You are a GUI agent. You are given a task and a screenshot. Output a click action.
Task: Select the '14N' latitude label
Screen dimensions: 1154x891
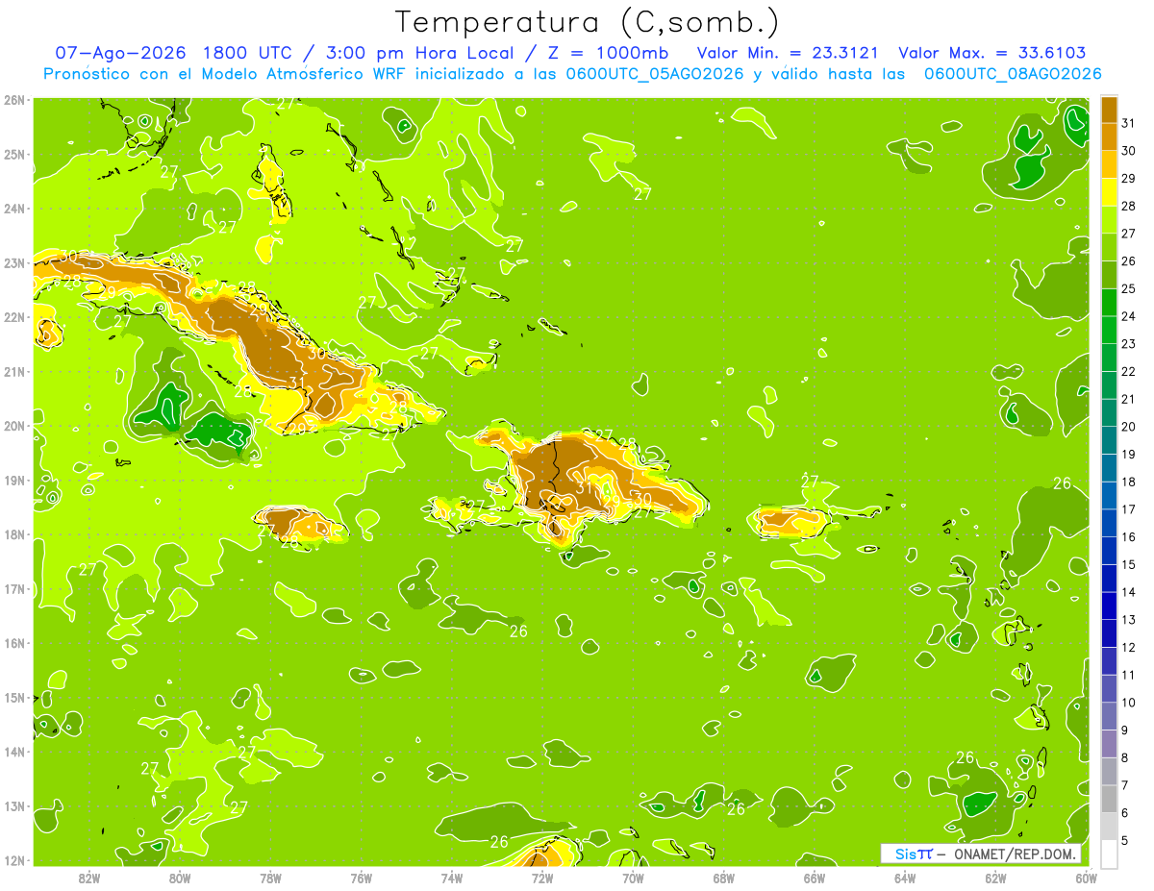(14, 752)
